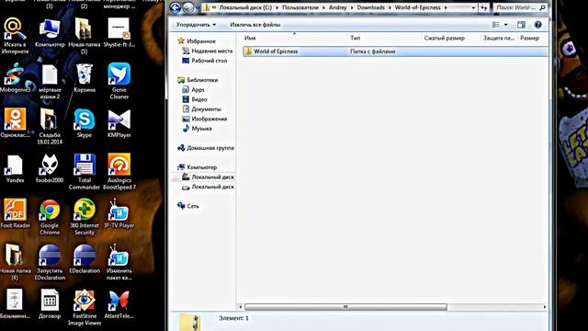The height and width of the screenshot is (331, 588).
Task: Open IP-TV Player shortcut
Action: [x=119, y=213]
